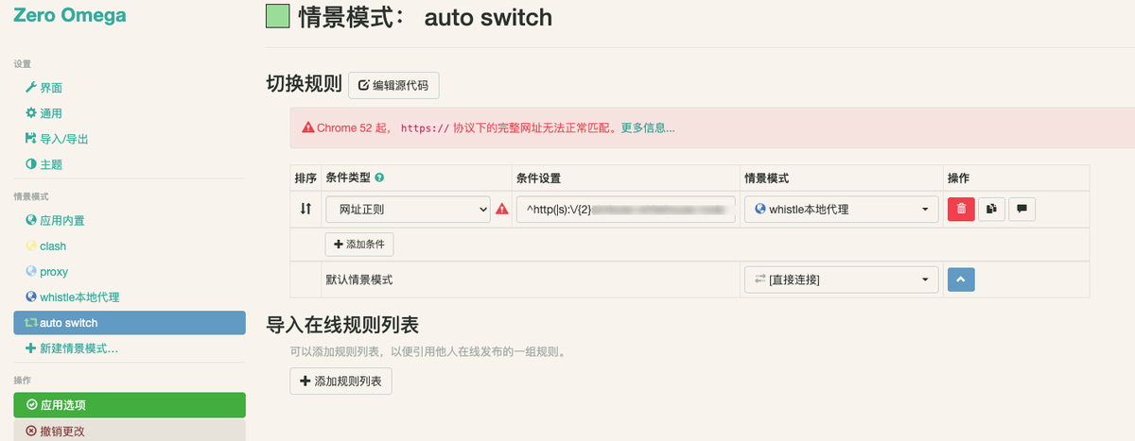Expand the default profile 直接连接 dropdown
Screen dimensions: 1135x441
click(x=841, y=280)
